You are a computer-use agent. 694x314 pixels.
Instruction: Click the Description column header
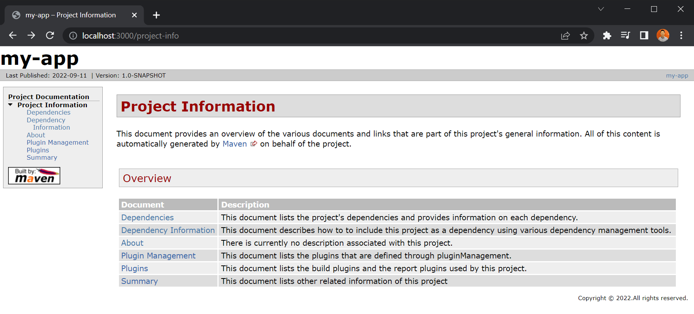click(447, 204)
